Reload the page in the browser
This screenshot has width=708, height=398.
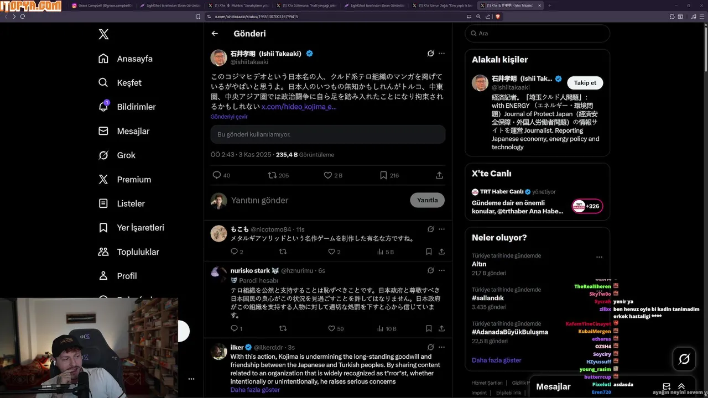pos(23,17)
